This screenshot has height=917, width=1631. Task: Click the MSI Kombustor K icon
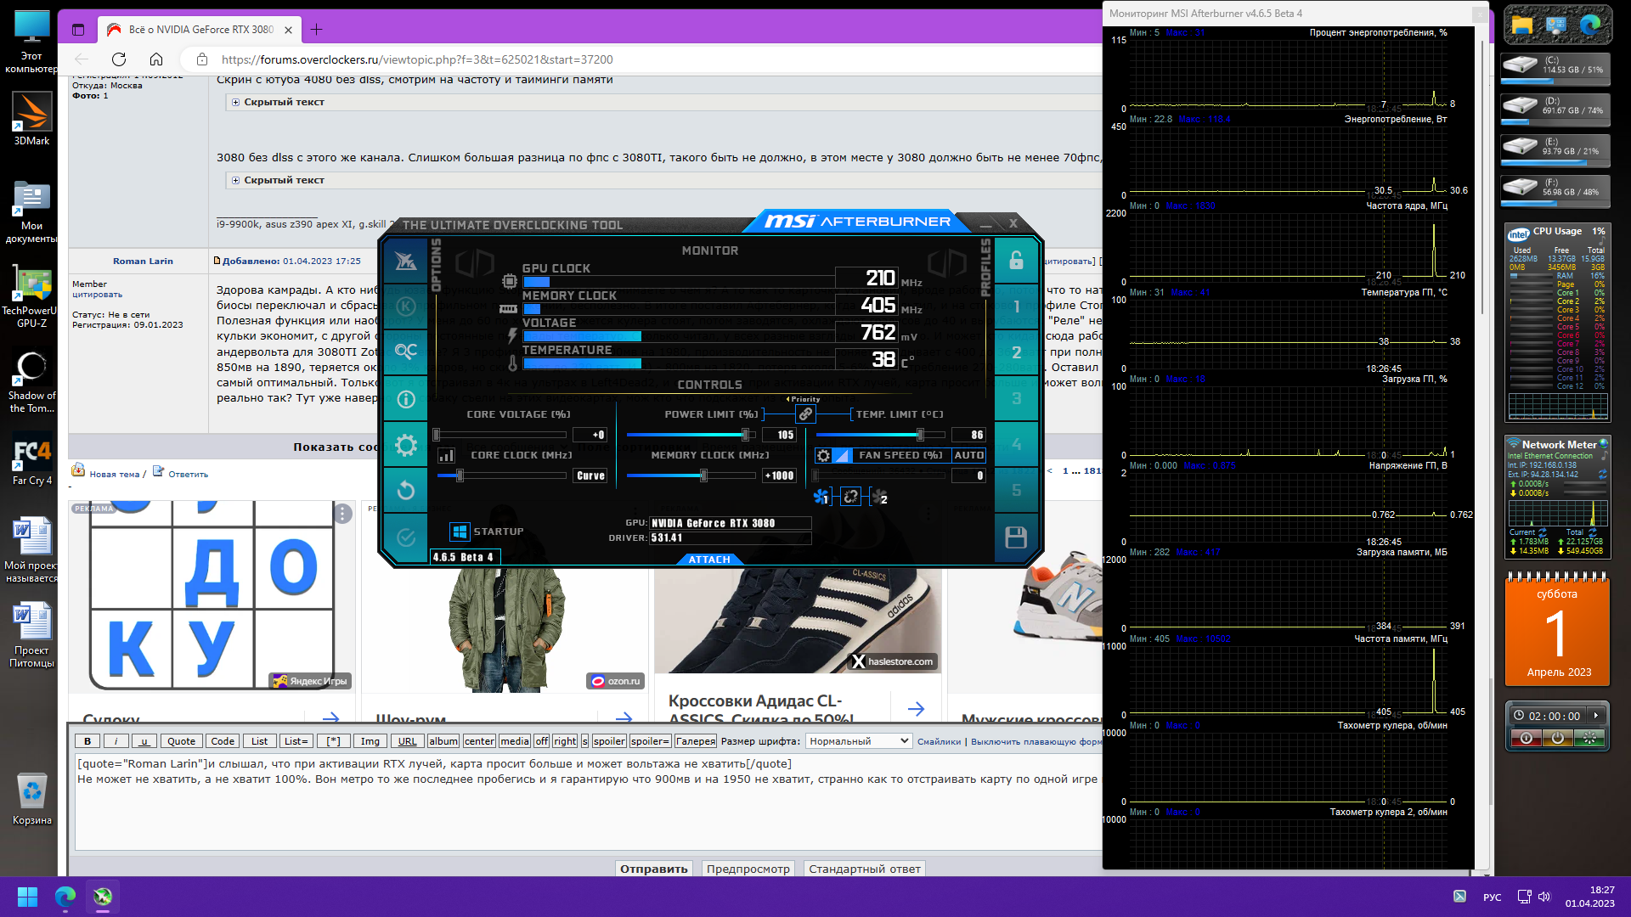pyautogui.click(x=406, y=306)
